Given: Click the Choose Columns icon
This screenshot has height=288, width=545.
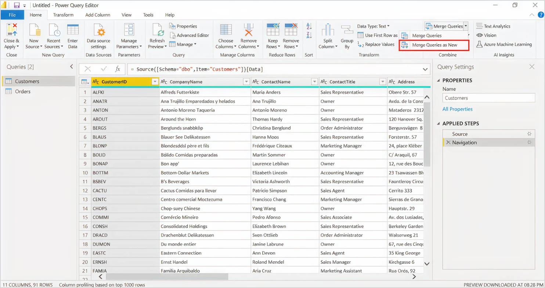Looking at the screenshot, I should click(225, 30).
